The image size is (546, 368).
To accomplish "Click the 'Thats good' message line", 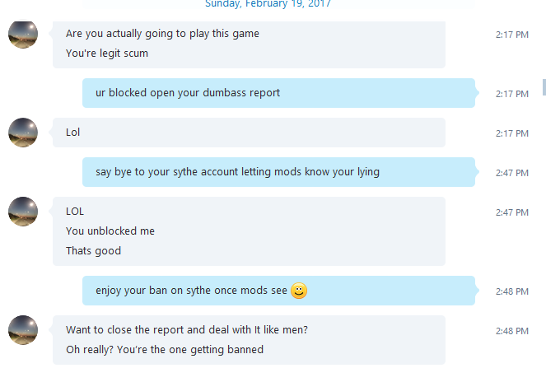I will (93, 250).
